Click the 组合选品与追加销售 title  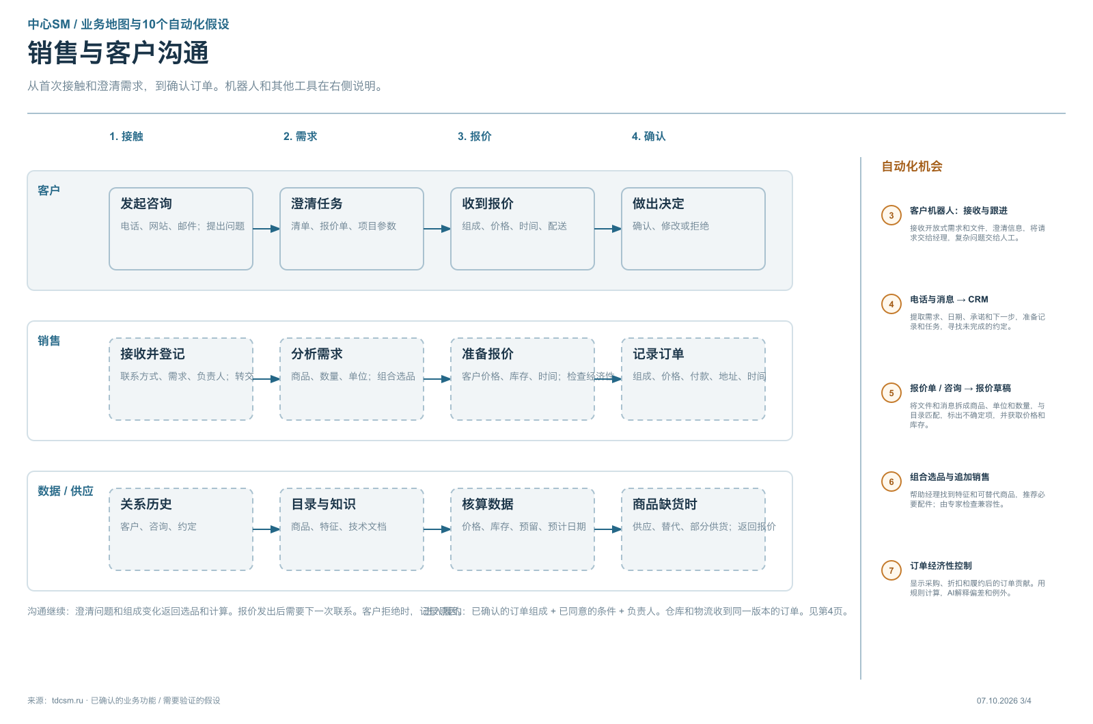coord(950,477)
